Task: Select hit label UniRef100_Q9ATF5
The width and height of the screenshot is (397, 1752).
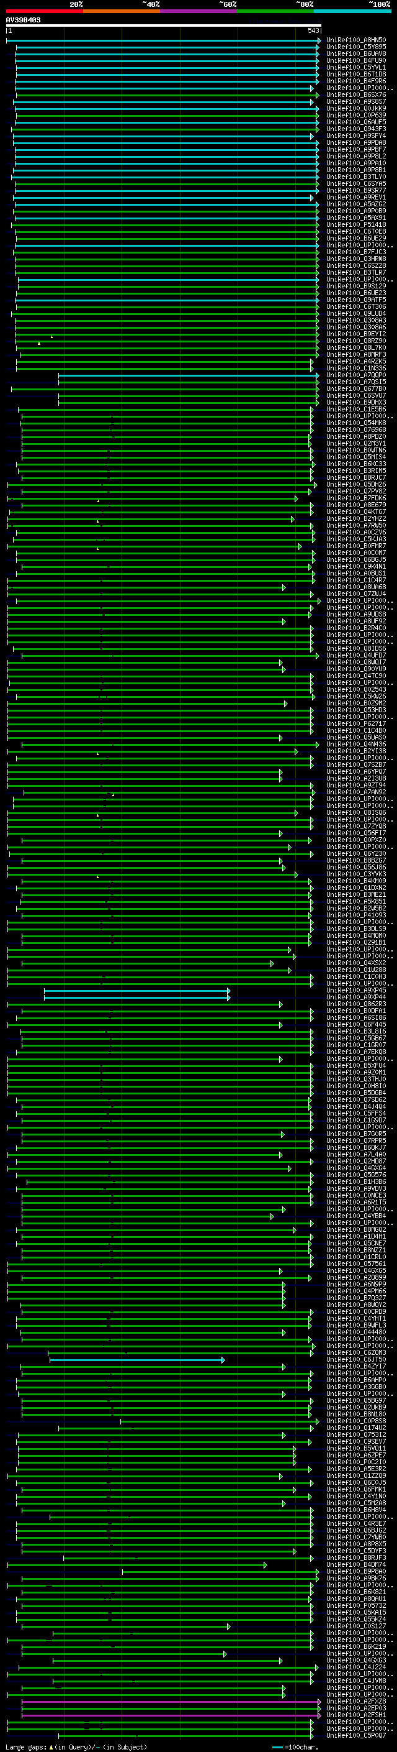Action: pyautogui.click(x=356, y=300)
